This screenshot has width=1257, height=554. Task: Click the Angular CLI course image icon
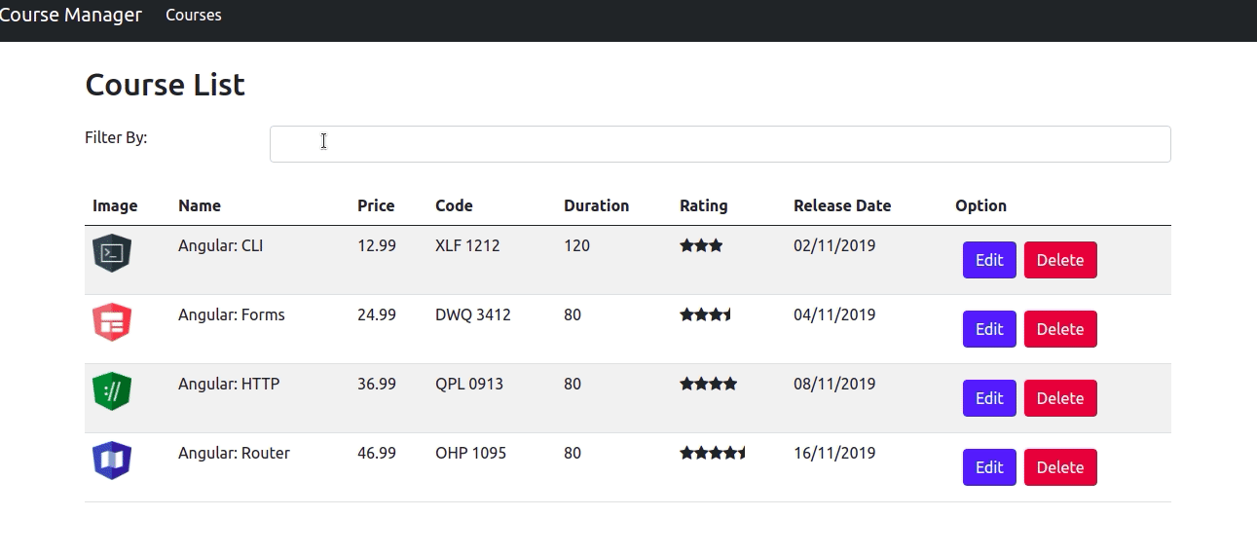[112, 253]
